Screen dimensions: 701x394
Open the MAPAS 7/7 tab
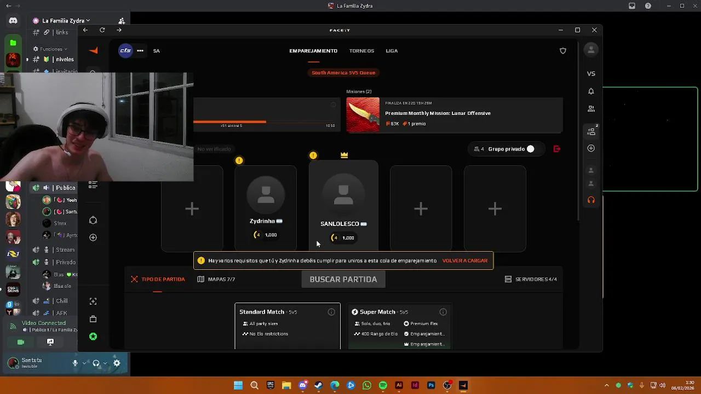[x=216, y=279]
